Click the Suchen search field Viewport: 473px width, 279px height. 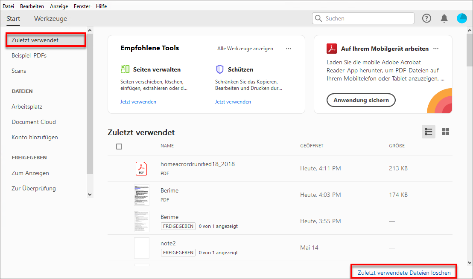click(x=367, y=18)
